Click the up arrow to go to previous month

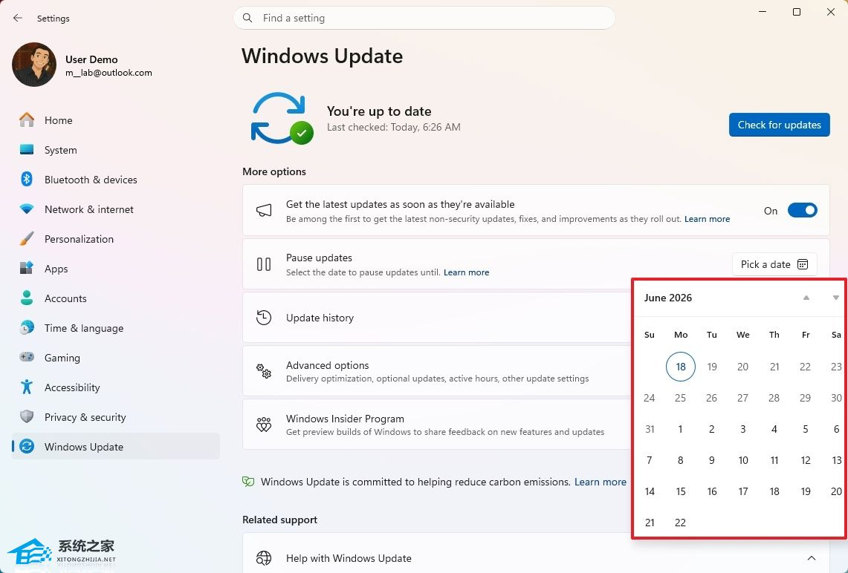(x=806, y=298)
